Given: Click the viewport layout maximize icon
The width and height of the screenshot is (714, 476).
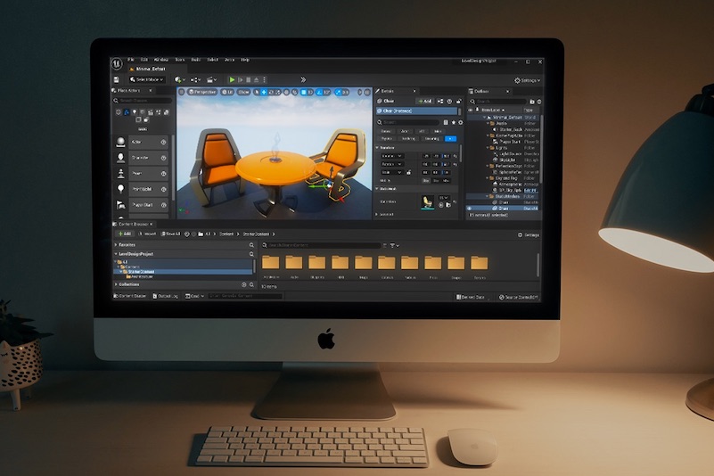Looking at the screenshot, I should 367,92.
